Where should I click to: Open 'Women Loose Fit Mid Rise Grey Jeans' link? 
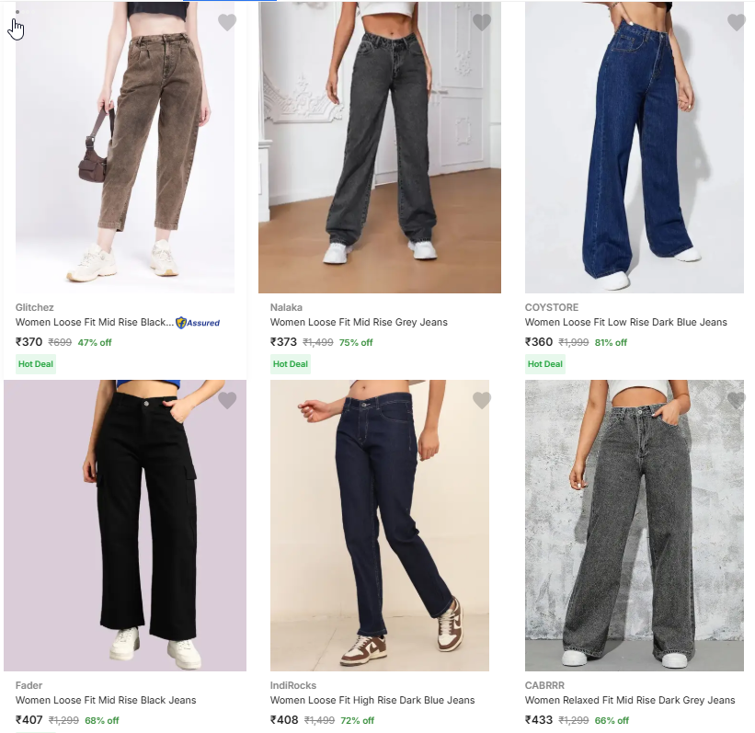(359, 322)
